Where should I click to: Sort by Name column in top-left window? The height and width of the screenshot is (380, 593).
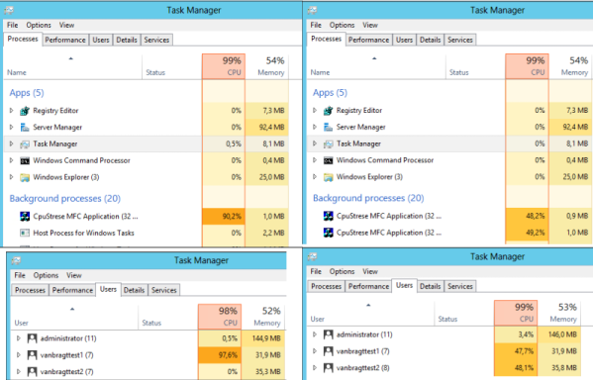pyautogui.click(x=72, y=66)
